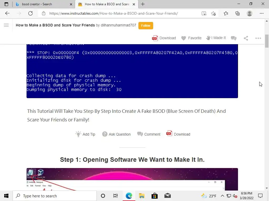Open the Mail app on taskbar

pyautogui.click(x=167, y=196)
